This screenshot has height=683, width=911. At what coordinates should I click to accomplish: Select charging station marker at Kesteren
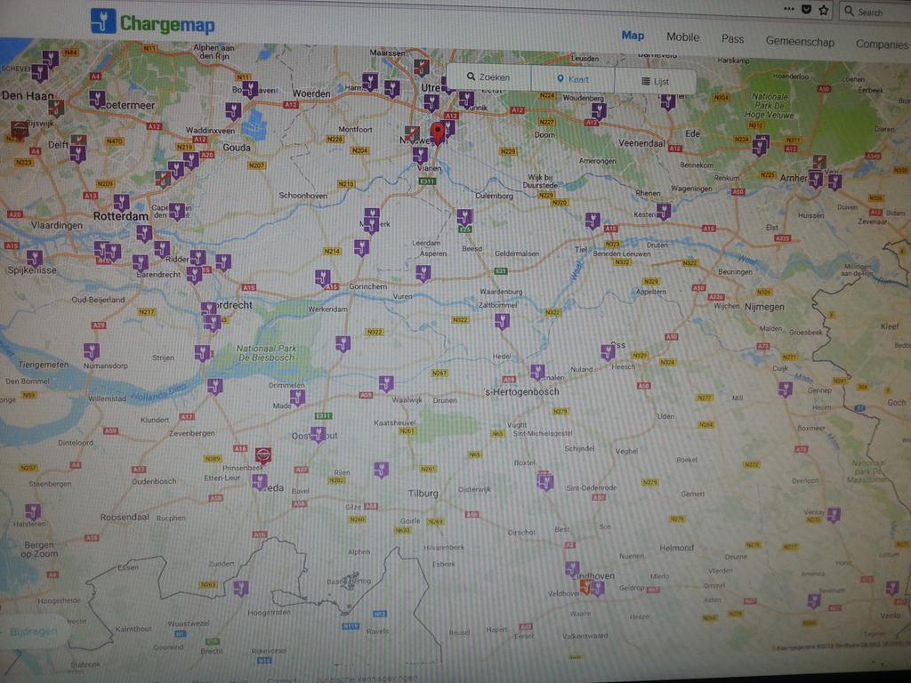pyautogui.click(x=664, y=212)
